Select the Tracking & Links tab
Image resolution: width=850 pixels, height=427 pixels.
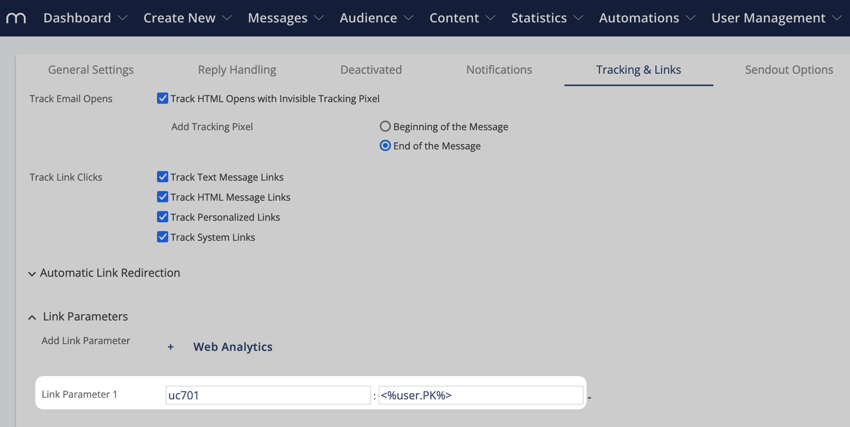point(639,70)
